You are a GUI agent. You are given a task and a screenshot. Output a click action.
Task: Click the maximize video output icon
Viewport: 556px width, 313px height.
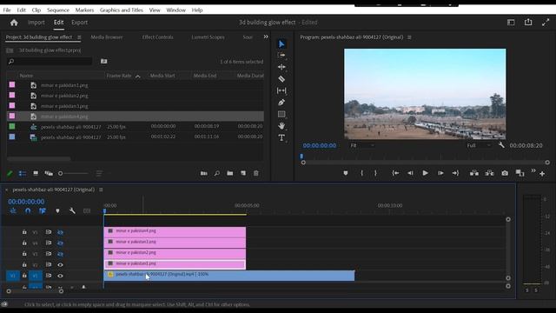pos(546,23)
